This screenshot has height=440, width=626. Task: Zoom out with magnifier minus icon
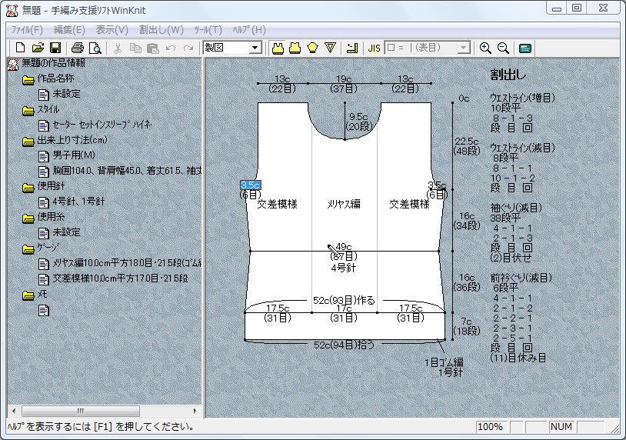tap(503, 48)
